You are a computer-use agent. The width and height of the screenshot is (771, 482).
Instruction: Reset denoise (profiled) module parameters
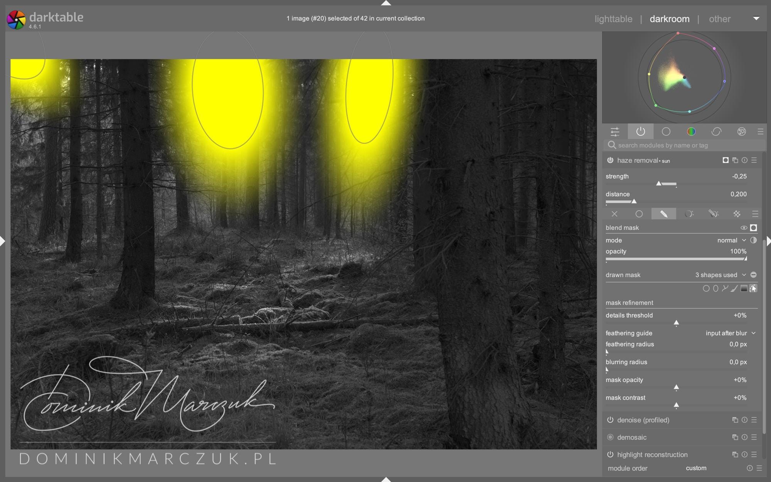pyautogui.click(x=744, y=420)
